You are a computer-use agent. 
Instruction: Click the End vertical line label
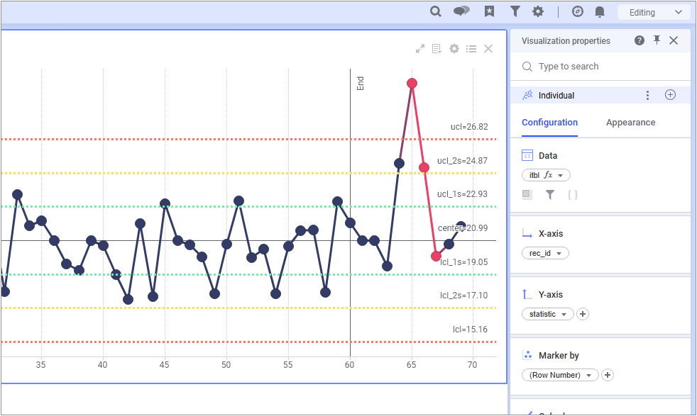[360, 84]
